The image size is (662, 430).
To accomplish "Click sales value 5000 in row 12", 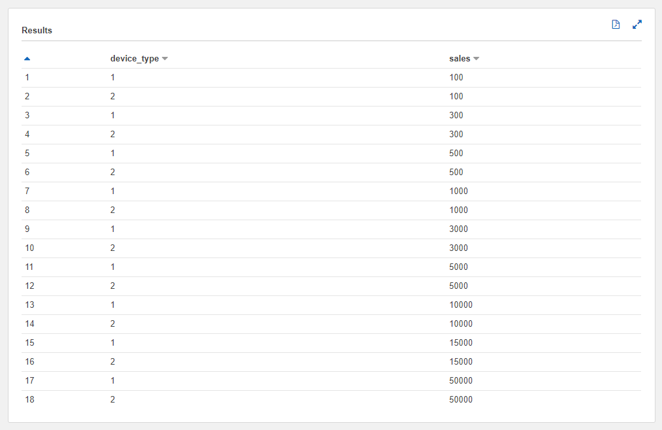I will click(458, 286).
